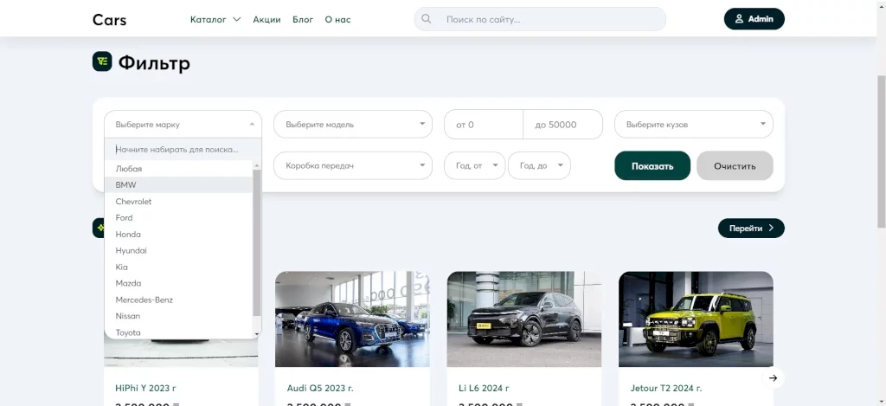The image size is (886, 406).
Task: Collapse the Выберите марку dropdown
Action: tap(183, 125)
